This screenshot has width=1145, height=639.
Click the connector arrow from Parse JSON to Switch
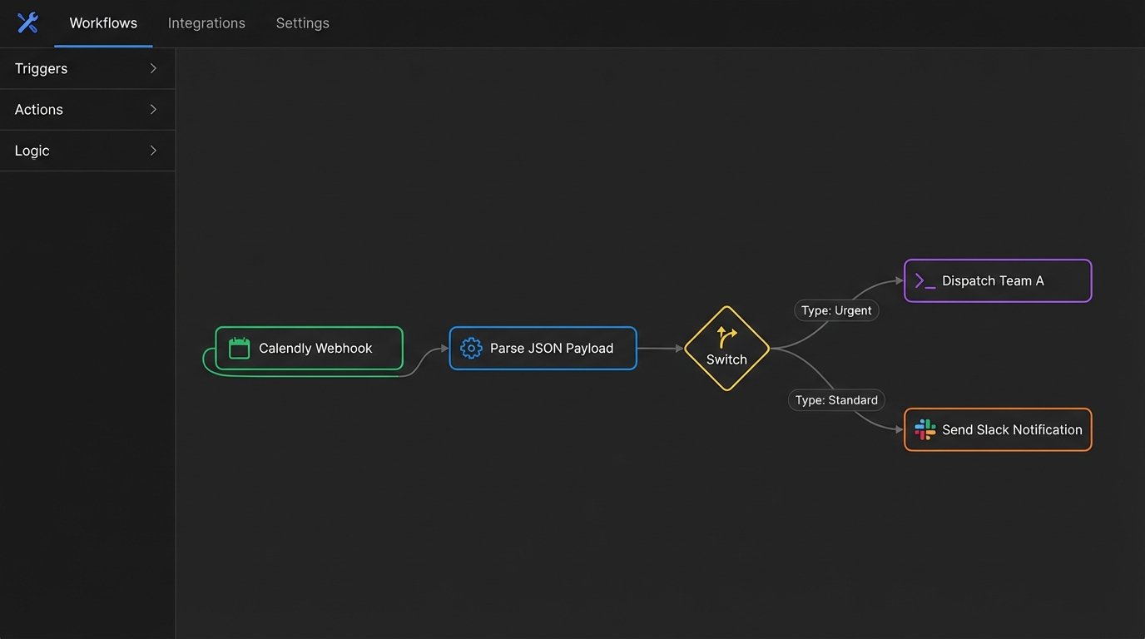(661, 349)
